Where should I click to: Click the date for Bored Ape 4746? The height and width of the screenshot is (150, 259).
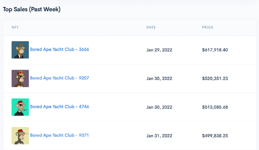(159, 107)
